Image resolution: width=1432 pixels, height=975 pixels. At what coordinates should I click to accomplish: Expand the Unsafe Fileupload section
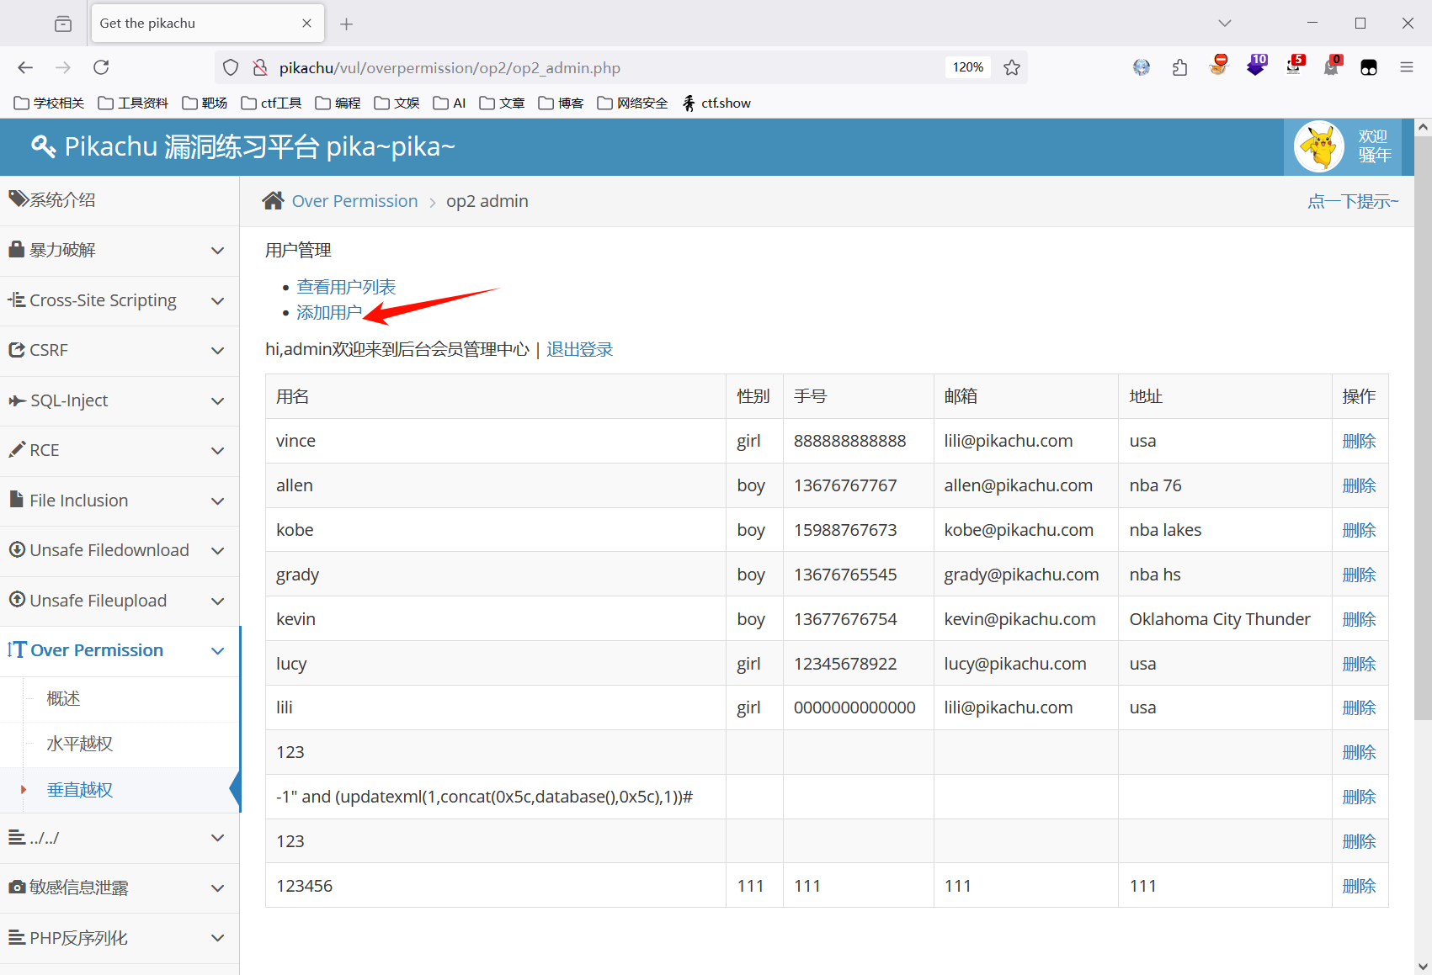[120, 601]
